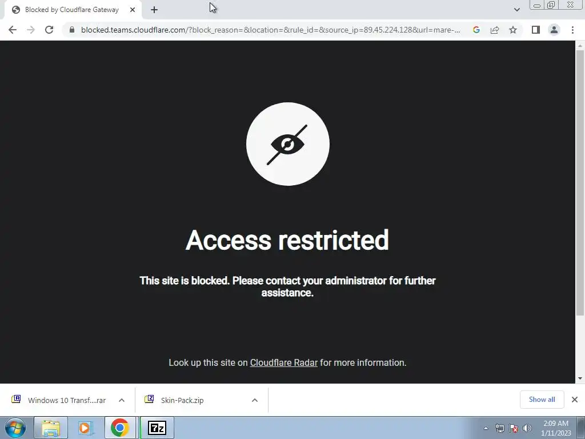The image size is (585, 439).
Task: Expand the tab search dropdown
Action: click(516, 10)
